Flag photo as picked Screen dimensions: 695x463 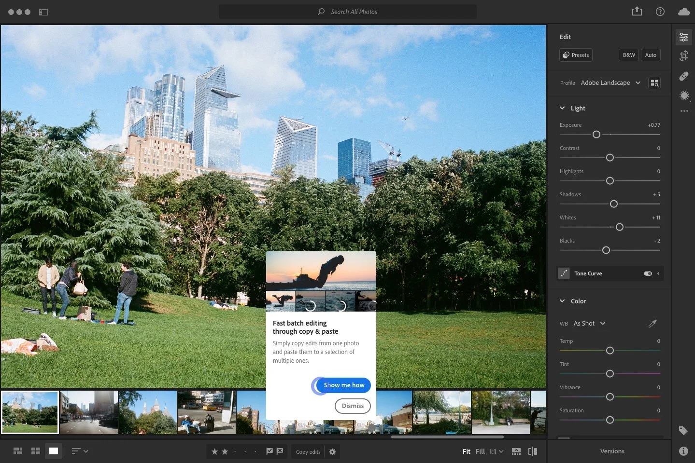coord(269,451)
